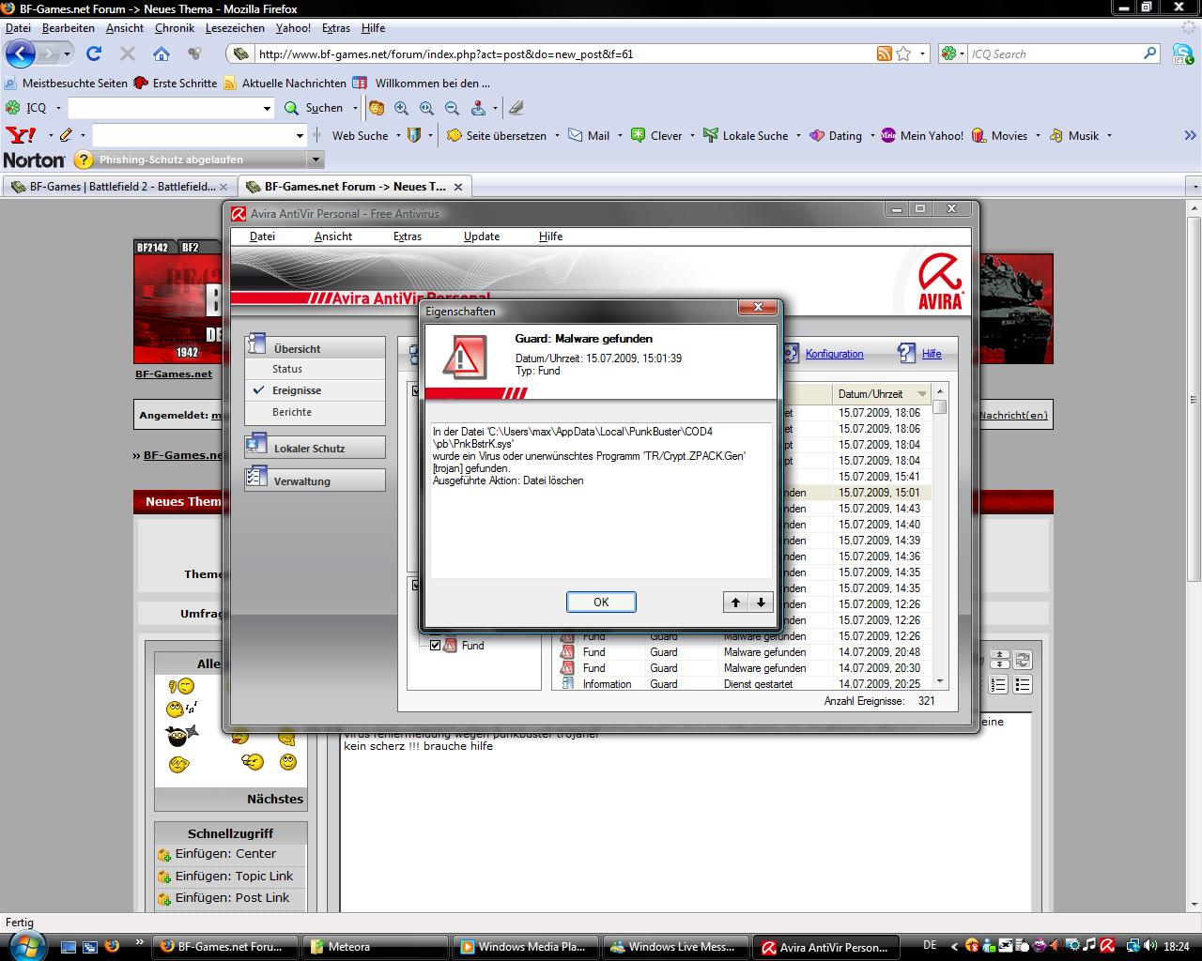Click Einfügen: Post Link in forum
This screenshot has height=961, width=1202.
tap(232, 897)
